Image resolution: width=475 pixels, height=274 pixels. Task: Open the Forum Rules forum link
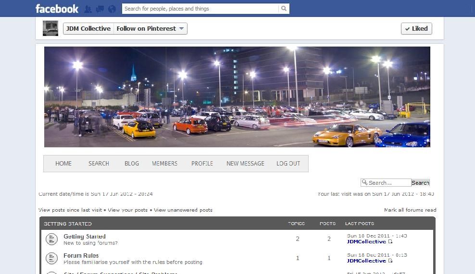81,256
